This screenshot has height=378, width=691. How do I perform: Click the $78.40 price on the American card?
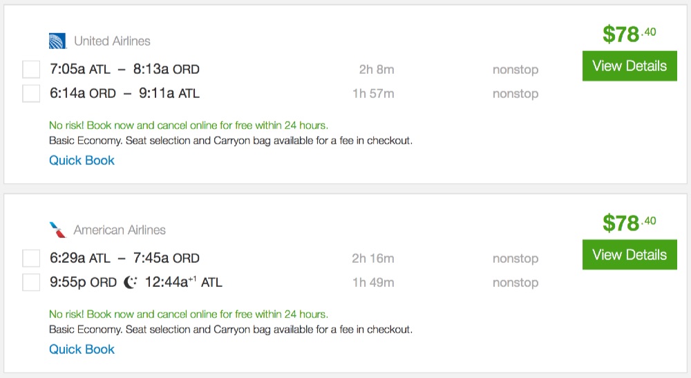629,223
